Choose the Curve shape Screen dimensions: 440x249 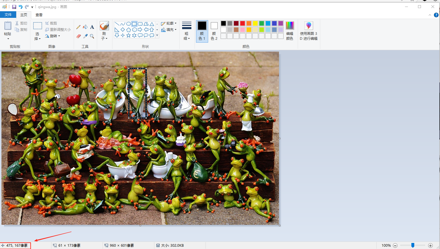click(123, 24)
